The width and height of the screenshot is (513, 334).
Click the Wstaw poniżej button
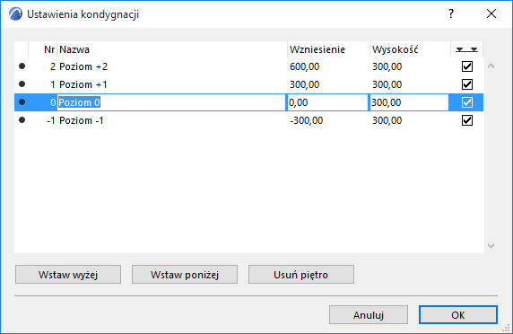[x=185, y=275]
